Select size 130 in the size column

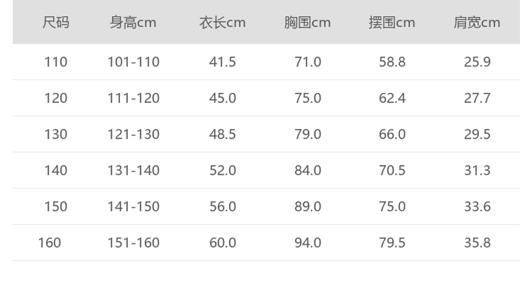pyautogui.click(x=56, y=134)
